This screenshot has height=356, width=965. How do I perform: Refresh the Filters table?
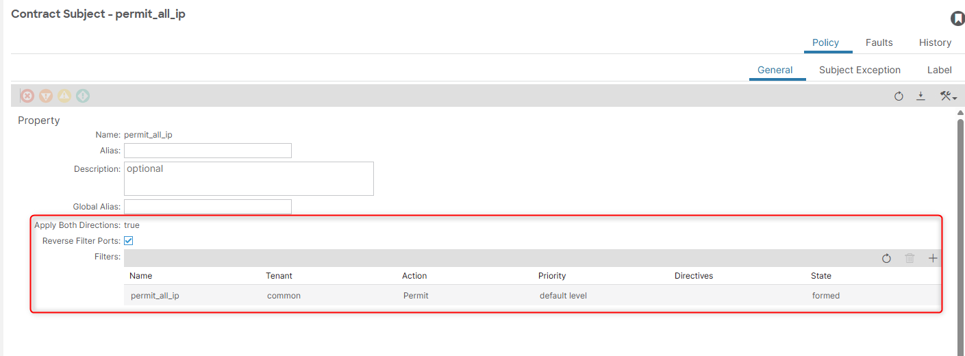tap(886, 258)
